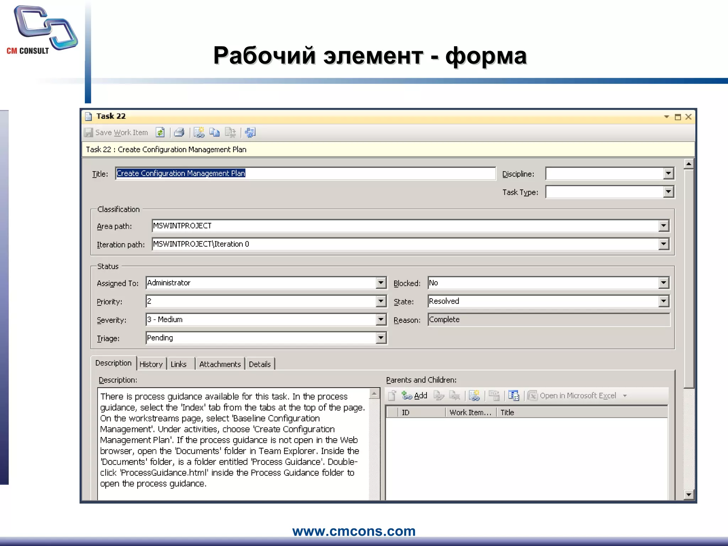Open column options in links toolbar
The height and width of the screenshot is (546, 728).
[x=514, y=396]
